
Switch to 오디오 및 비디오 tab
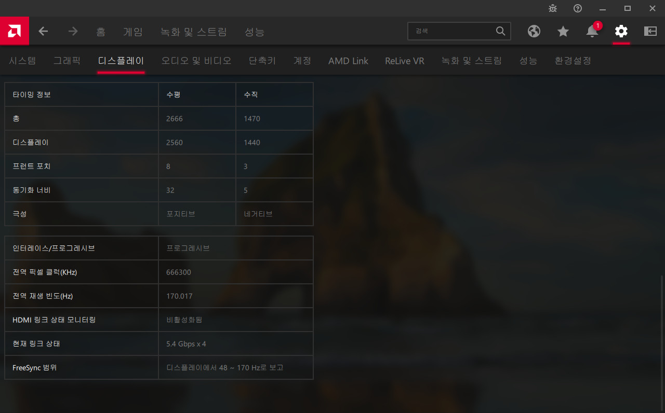point(196,61)
